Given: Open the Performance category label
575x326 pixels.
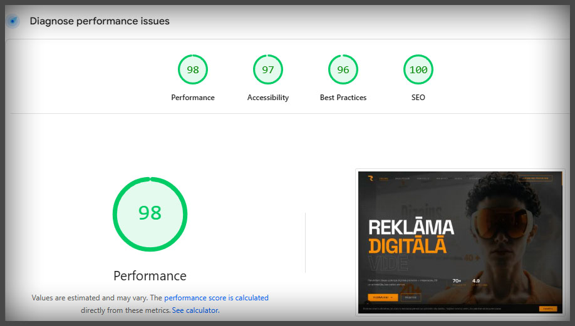Looking at the screenshot, I should [193, 98].
